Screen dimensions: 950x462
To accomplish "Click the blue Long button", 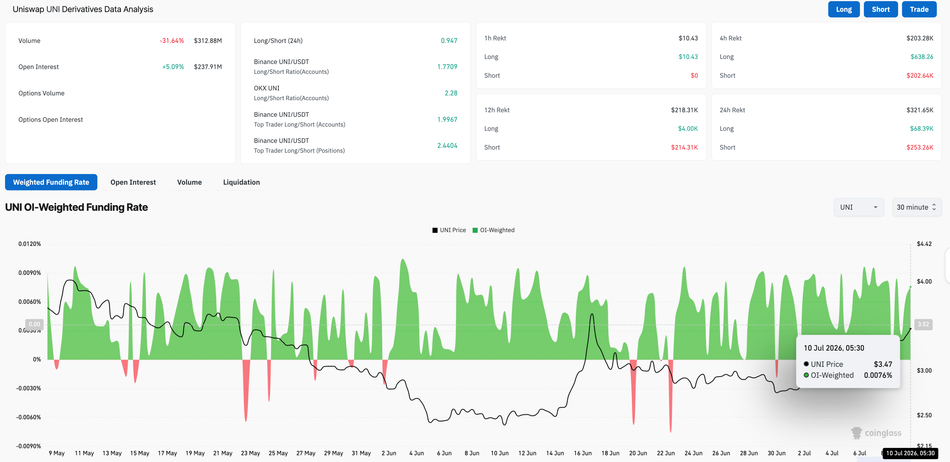I will (x=843, y=9).
